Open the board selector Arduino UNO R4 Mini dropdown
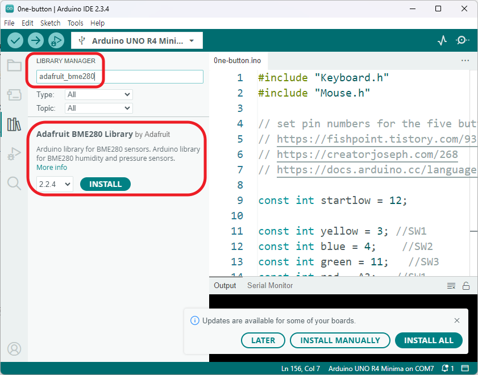Viewport: 478px width, 375px height. tap(137, 40)
